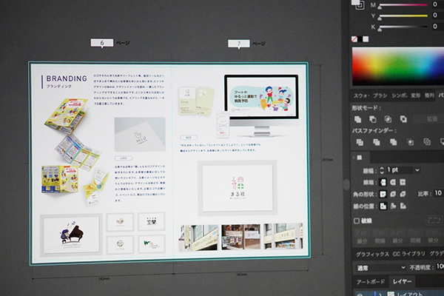Align stroke to center icon

coord(383,206)
